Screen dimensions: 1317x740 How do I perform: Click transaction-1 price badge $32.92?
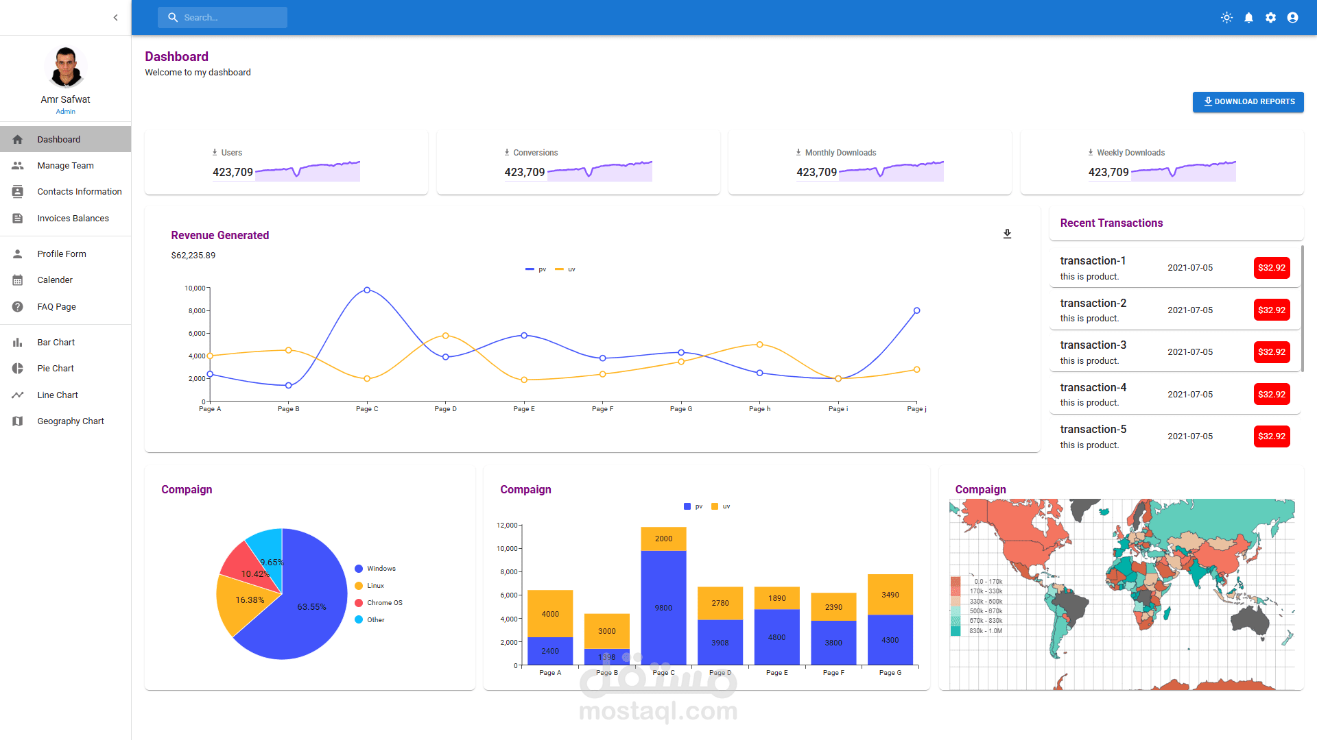click(1272, 268)
